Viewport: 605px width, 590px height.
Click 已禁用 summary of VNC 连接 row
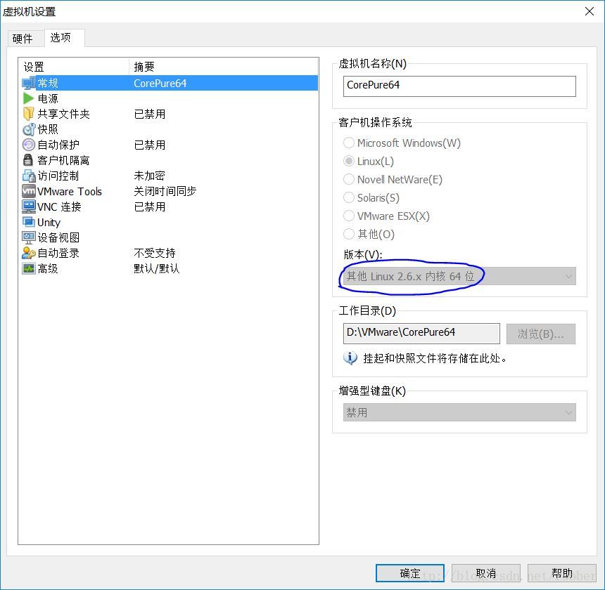coord(150,206)
